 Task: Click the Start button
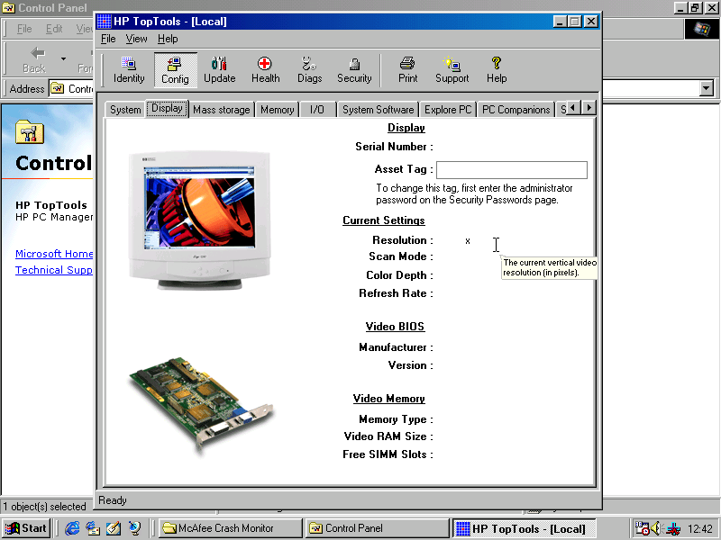point(26,528)
